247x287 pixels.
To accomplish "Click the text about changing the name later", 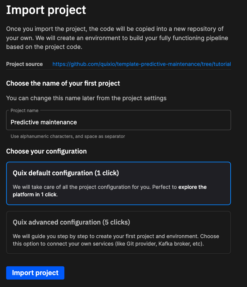I will [86, 98].
